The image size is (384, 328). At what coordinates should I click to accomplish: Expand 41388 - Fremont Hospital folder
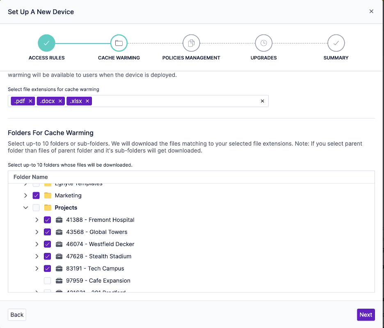pyautogui.click(x=37, y=220)
